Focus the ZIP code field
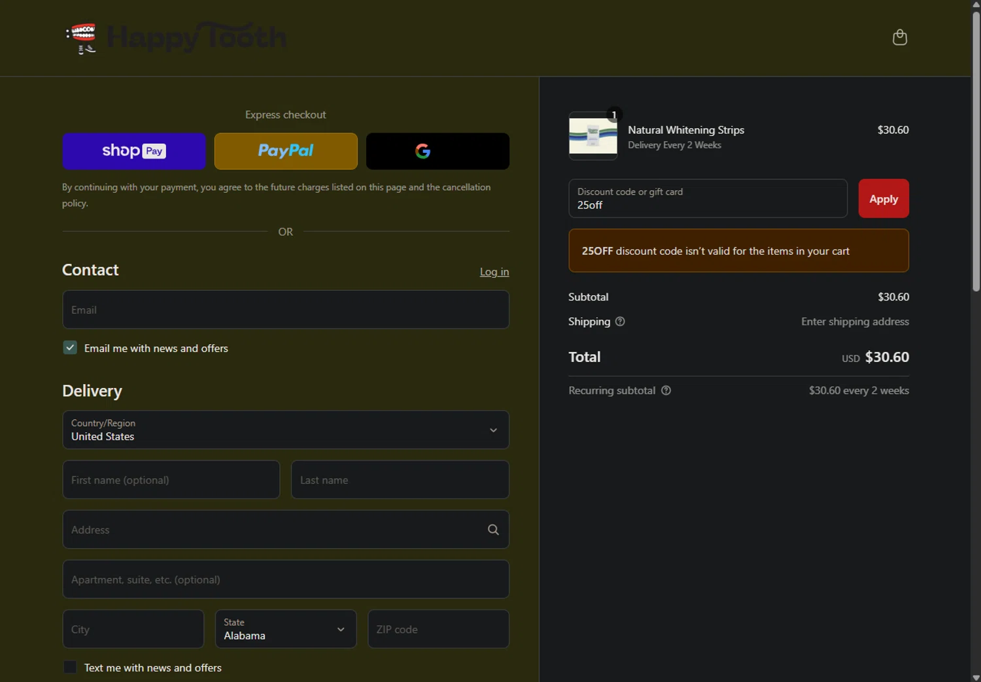981x682 pixels. 438,629
